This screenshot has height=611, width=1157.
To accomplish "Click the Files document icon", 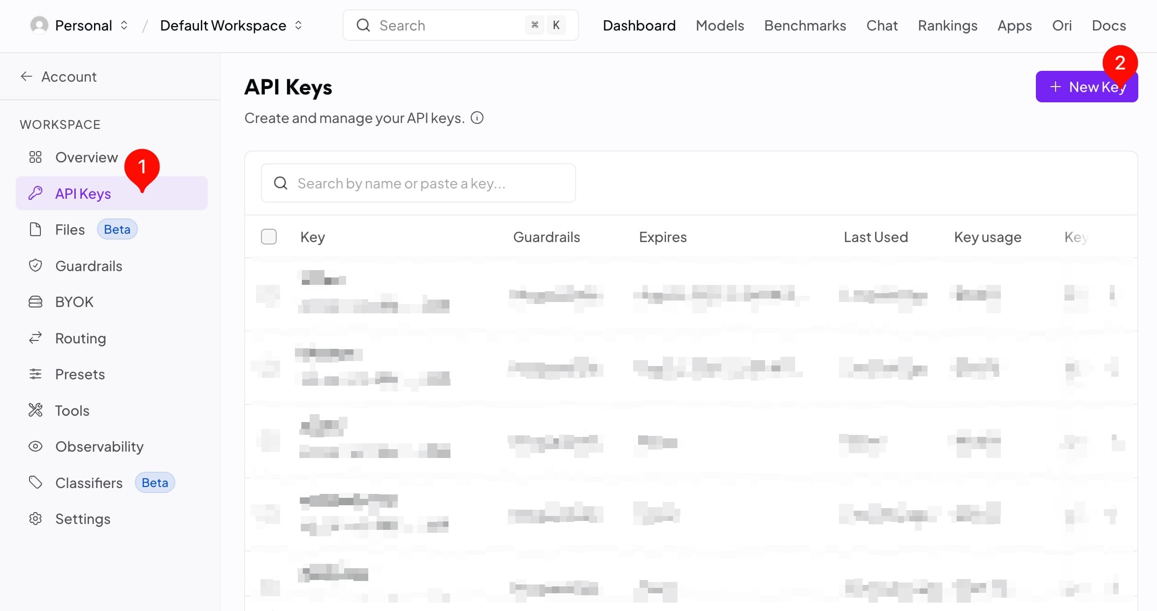I will click(x=35, y=230).
